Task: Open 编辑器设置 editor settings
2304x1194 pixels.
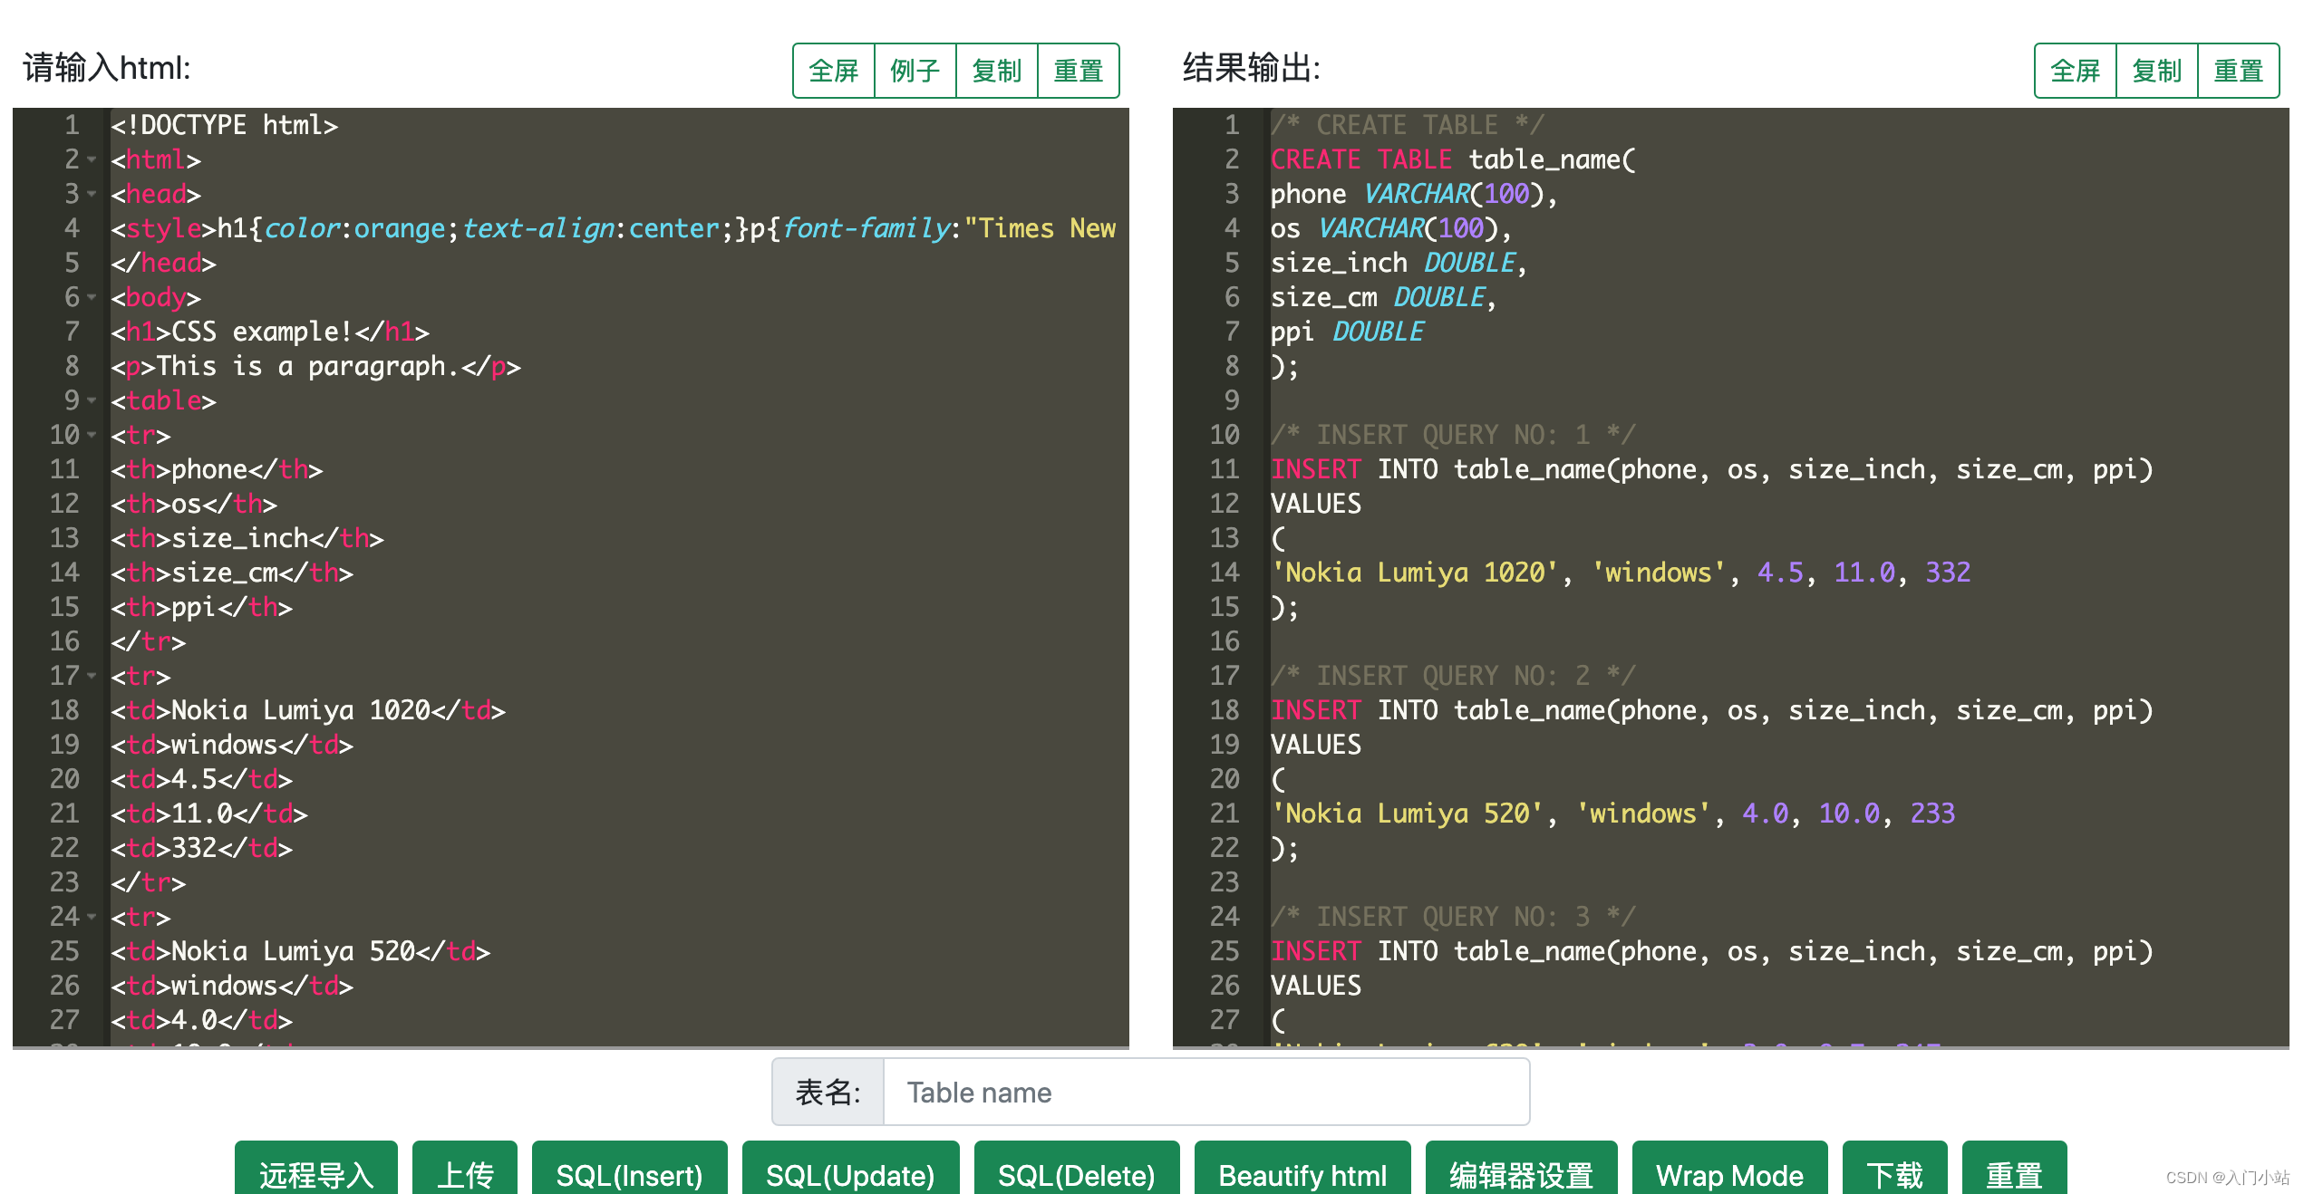Action: point(1521,1174)
